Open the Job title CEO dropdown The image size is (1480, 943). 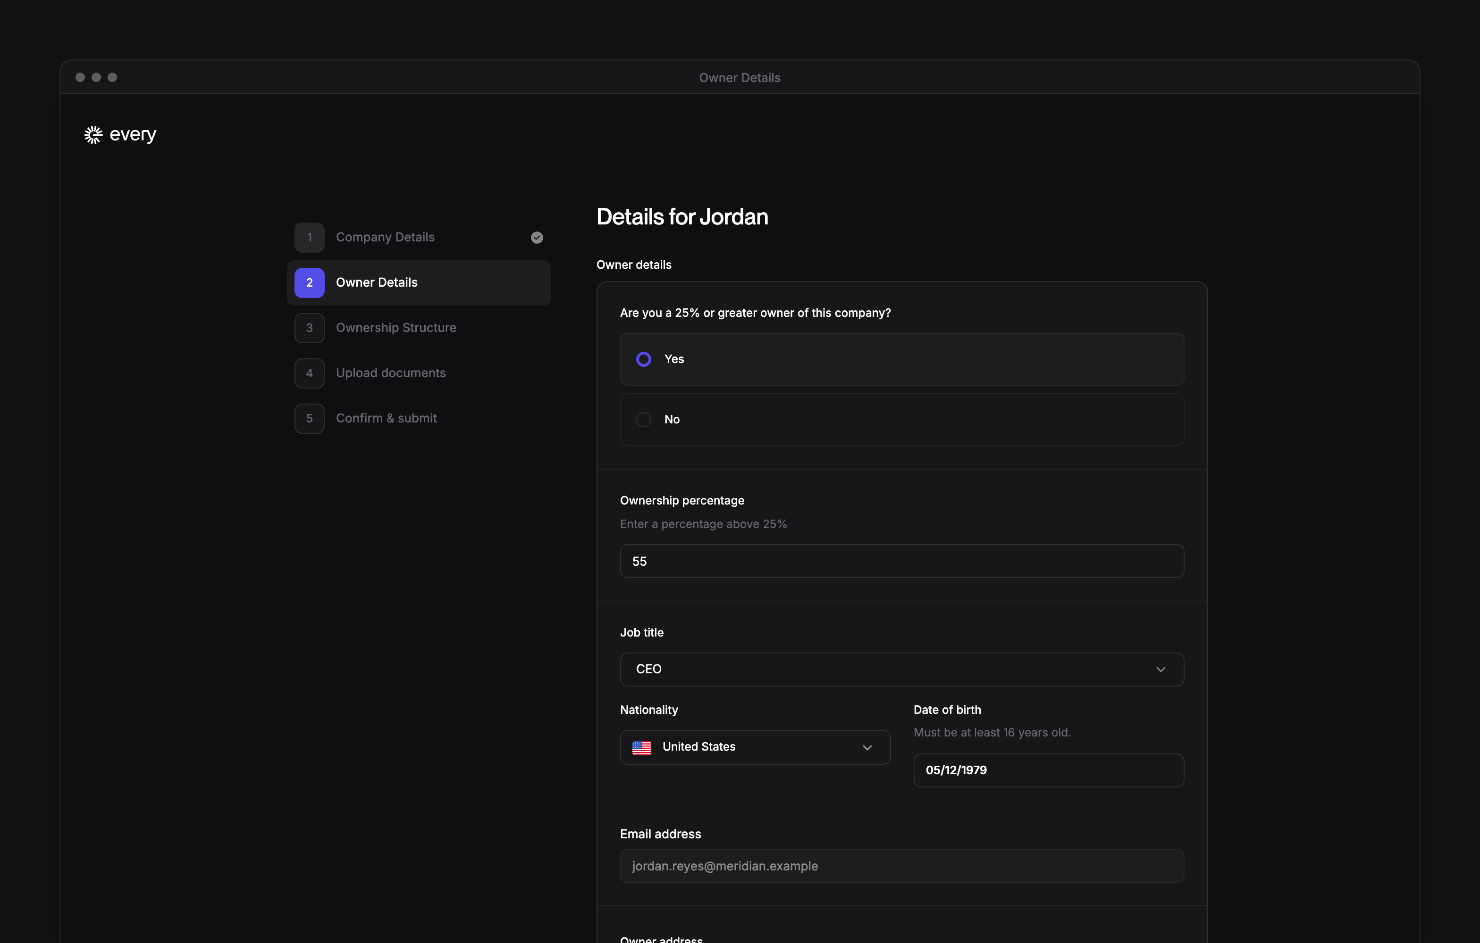click(902, 669)
